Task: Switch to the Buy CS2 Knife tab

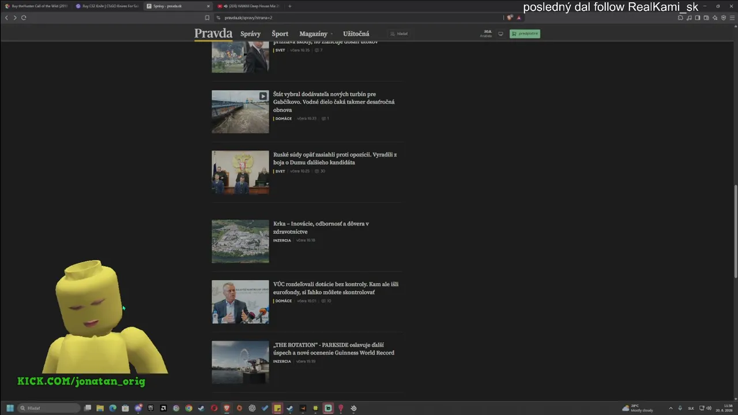Action: [x=107, y=6]
